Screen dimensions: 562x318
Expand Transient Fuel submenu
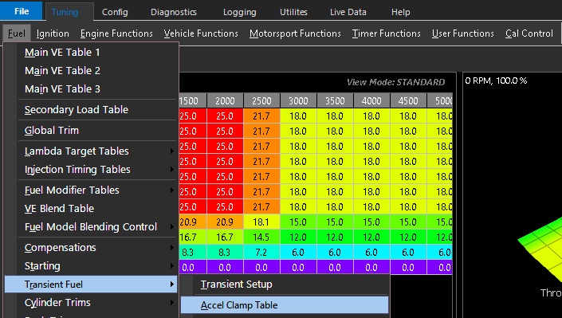(91, 285)
